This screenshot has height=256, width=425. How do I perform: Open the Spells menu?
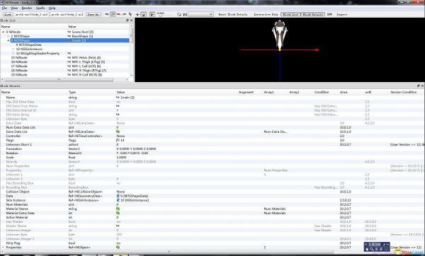40,8
